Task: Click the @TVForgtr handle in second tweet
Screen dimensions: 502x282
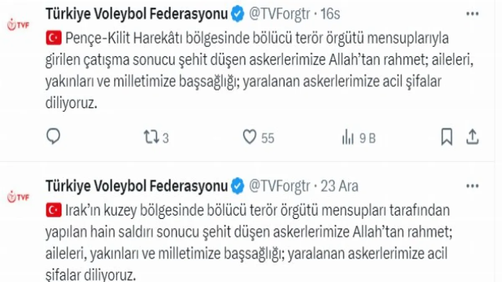Action: click(281, 186)
